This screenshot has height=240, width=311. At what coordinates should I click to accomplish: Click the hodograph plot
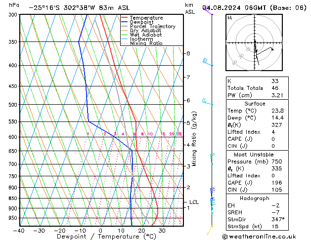pos(254,42)
